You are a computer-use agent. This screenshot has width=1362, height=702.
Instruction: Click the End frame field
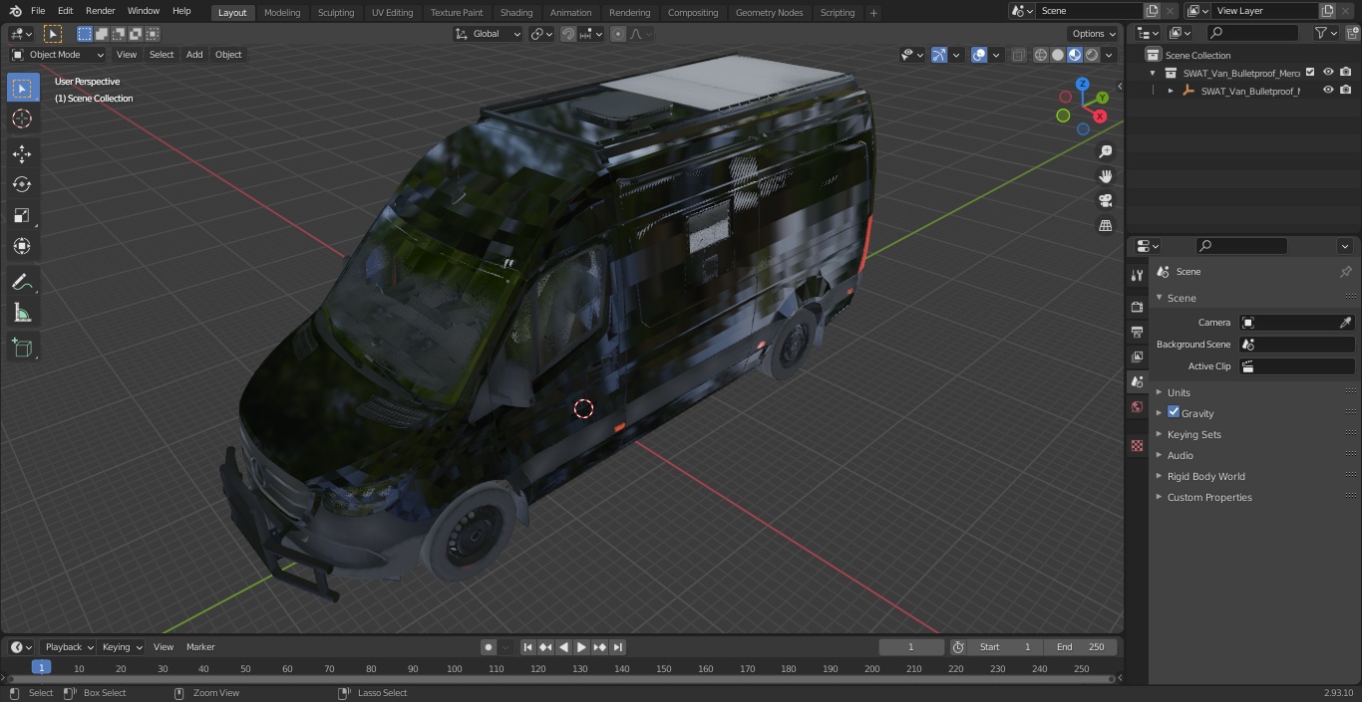click(x=1082, y=647)
